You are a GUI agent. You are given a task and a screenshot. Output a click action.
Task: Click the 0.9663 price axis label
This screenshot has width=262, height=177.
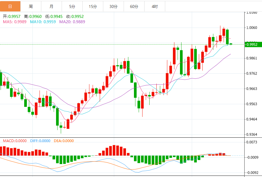click(x=252, y=89)
